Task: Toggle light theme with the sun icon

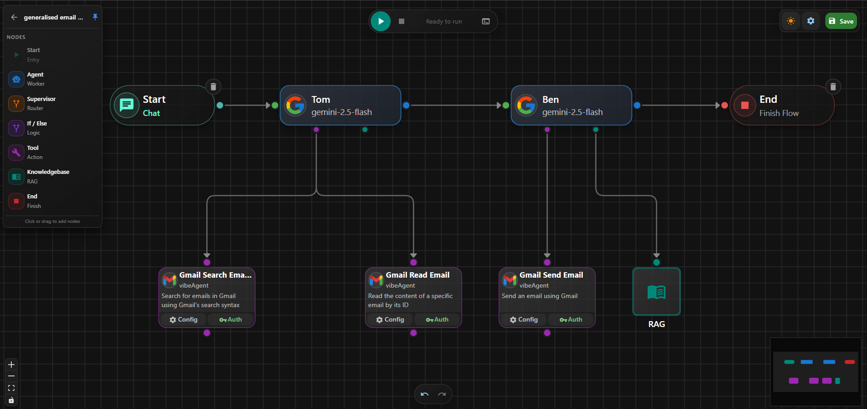Action: coord(791,21)
